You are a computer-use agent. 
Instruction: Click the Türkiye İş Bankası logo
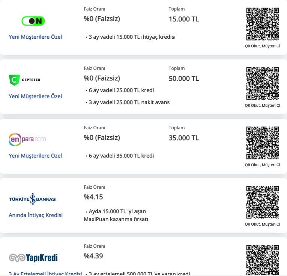click(33, 199)
